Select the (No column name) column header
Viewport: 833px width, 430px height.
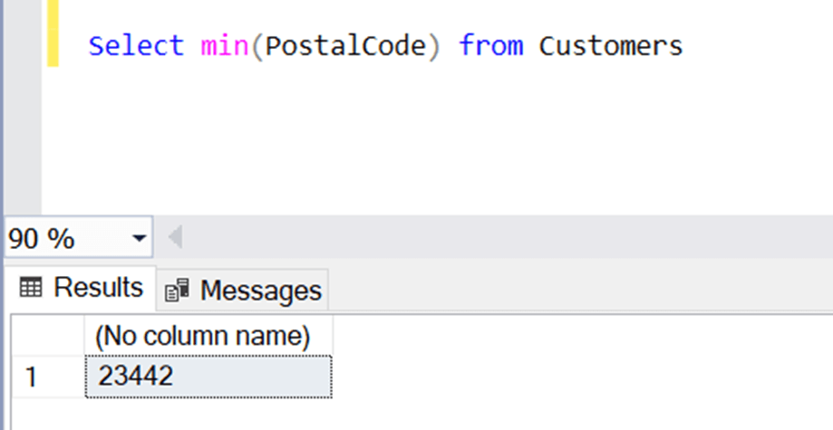pyautogui.click(x=202, y=337)
